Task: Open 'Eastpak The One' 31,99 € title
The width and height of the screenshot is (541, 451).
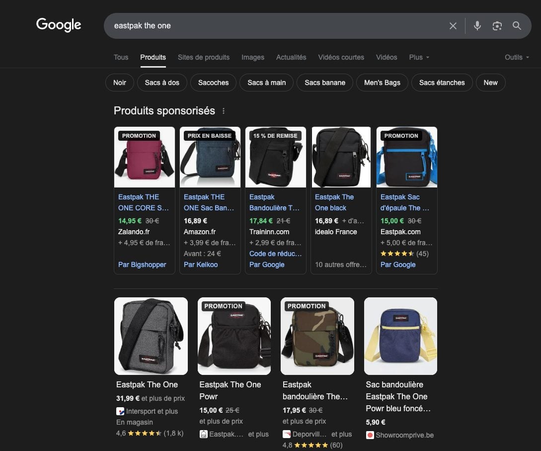Action: point(147,385)
